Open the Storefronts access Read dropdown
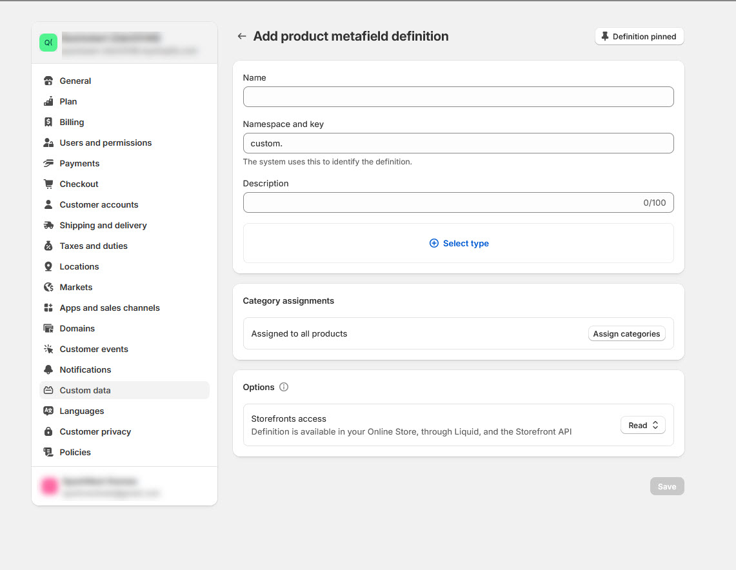This screenshot has width=736, height=570. pyautogui.click(x=642, y=426)
